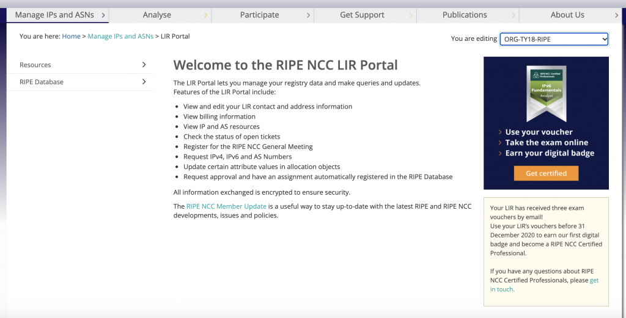Click the Take the exam online text
The width and height of the screenshot is (626, 318).
click(547, 143)
